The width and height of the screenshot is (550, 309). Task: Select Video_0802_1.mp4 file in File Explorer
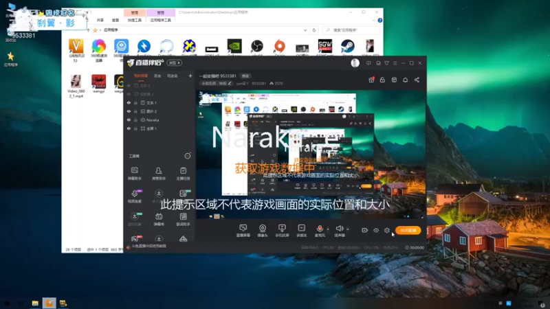[76, 87]
